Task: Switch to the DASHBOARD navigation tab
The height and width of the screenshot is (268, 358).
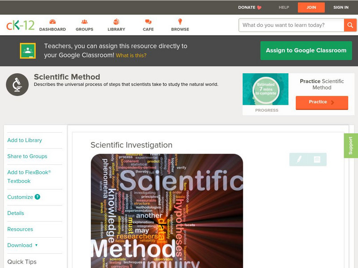Action: point(54,29)
